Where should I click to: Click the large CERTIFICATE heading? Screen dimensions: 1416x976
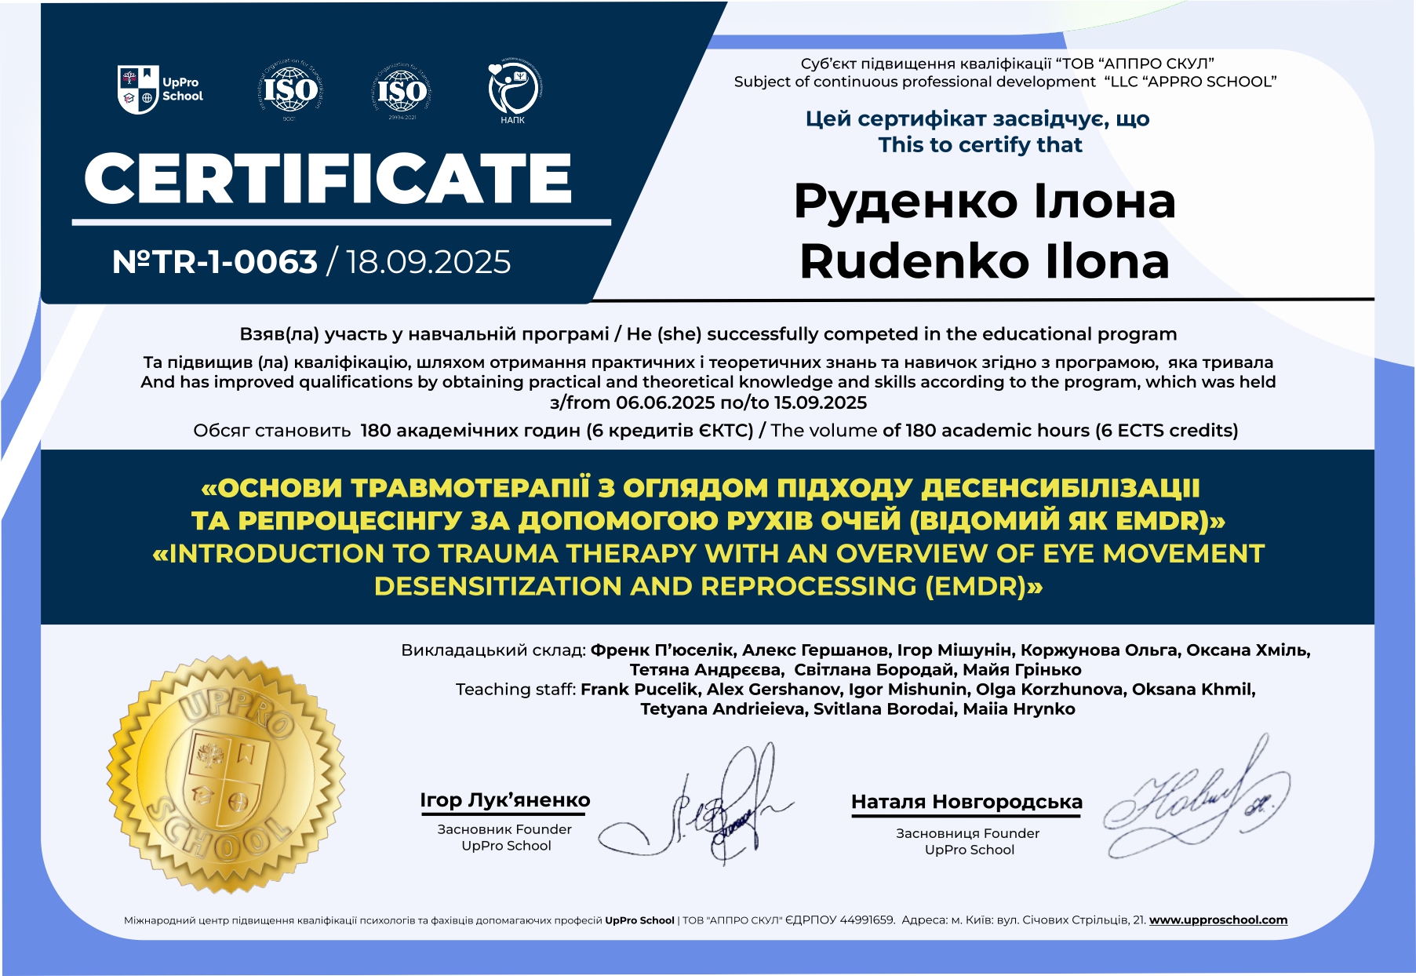[x=328, y=178]
